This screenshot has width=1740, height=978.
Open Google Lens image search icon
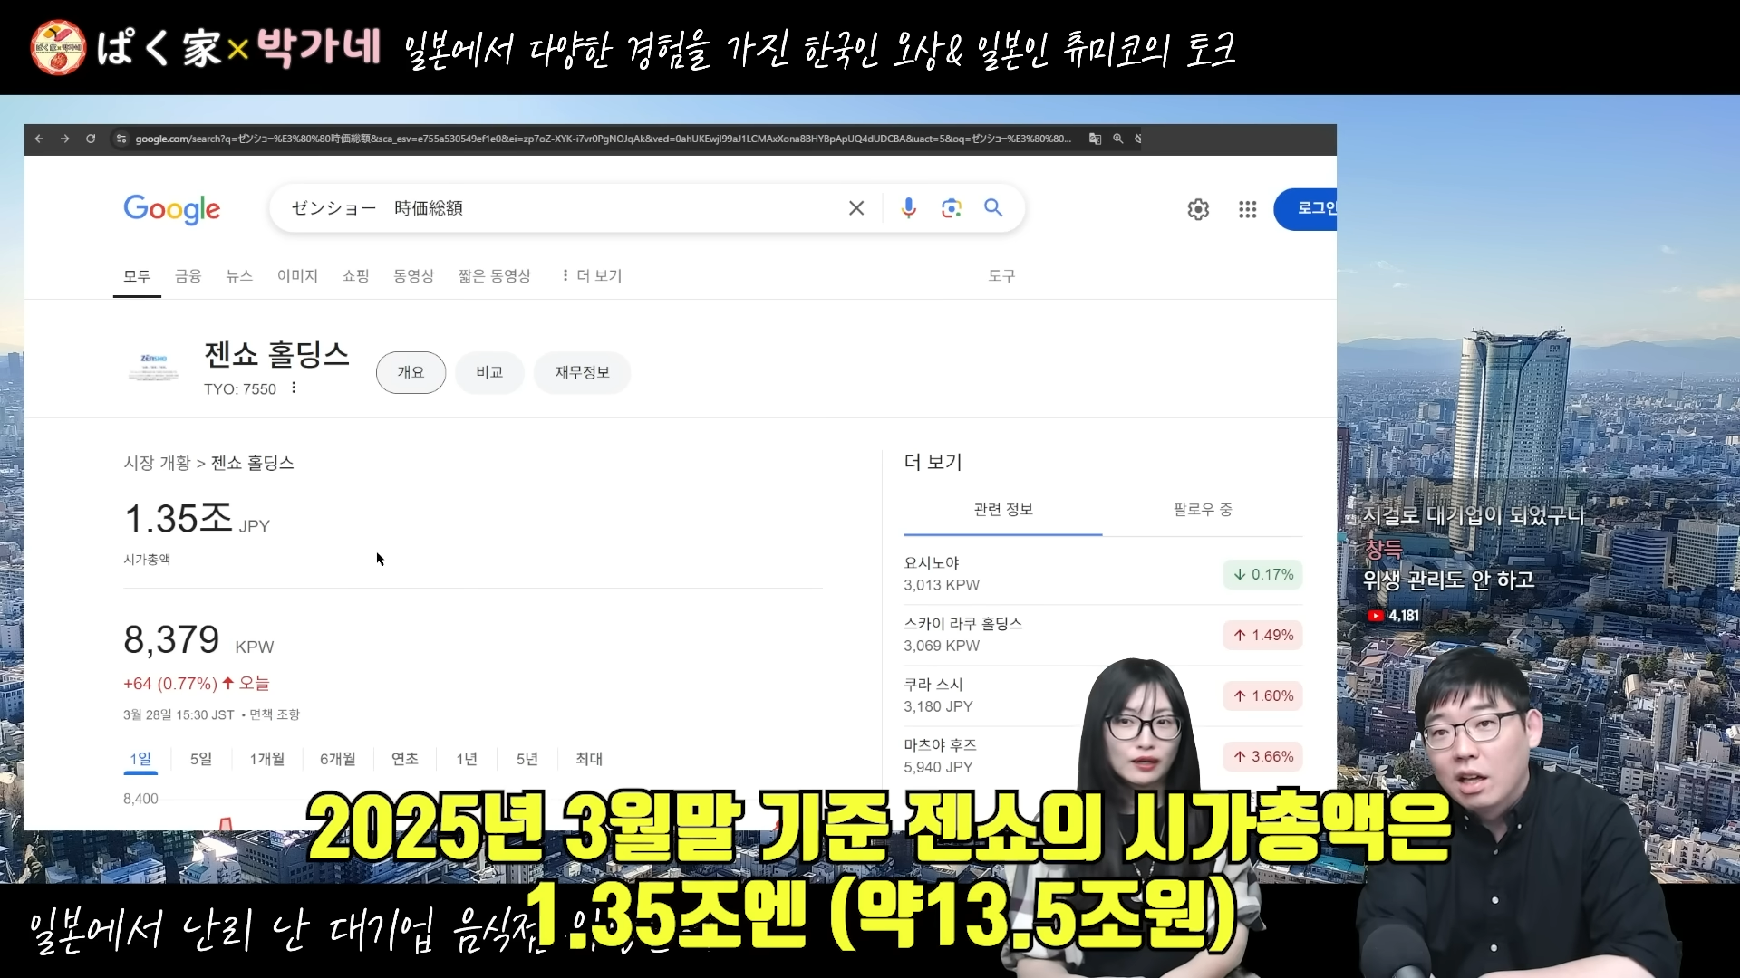click(952, 208)
